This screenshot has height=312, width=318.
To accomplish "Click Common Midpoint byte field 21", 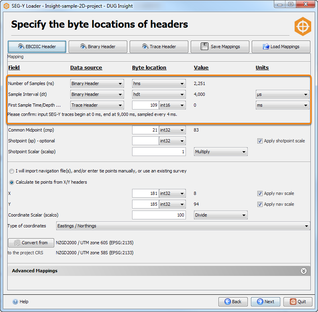I will coord(145,130).
